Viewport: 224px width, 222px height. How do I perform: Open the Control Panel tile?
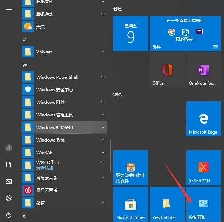coord(203,204)
